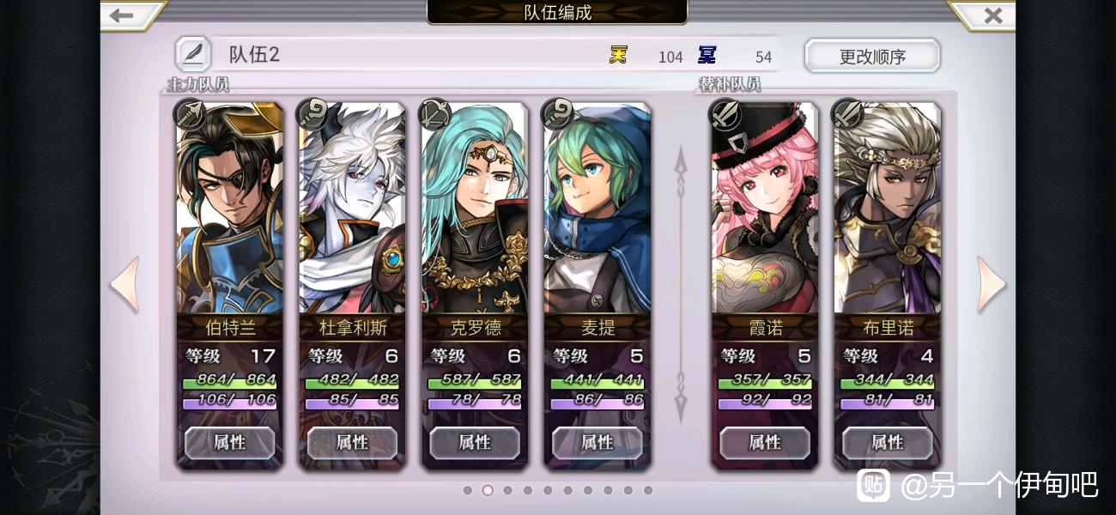Screen dimensions: 1116x515
Task: Go to previous team with left arrow
Action: tap(124, 284)
